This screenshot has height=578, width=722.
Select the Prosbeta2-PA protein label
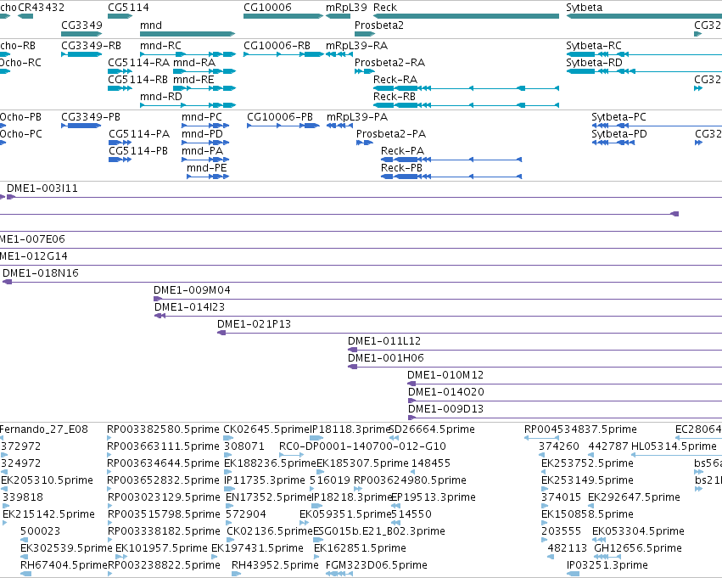[x=391, y=134]
